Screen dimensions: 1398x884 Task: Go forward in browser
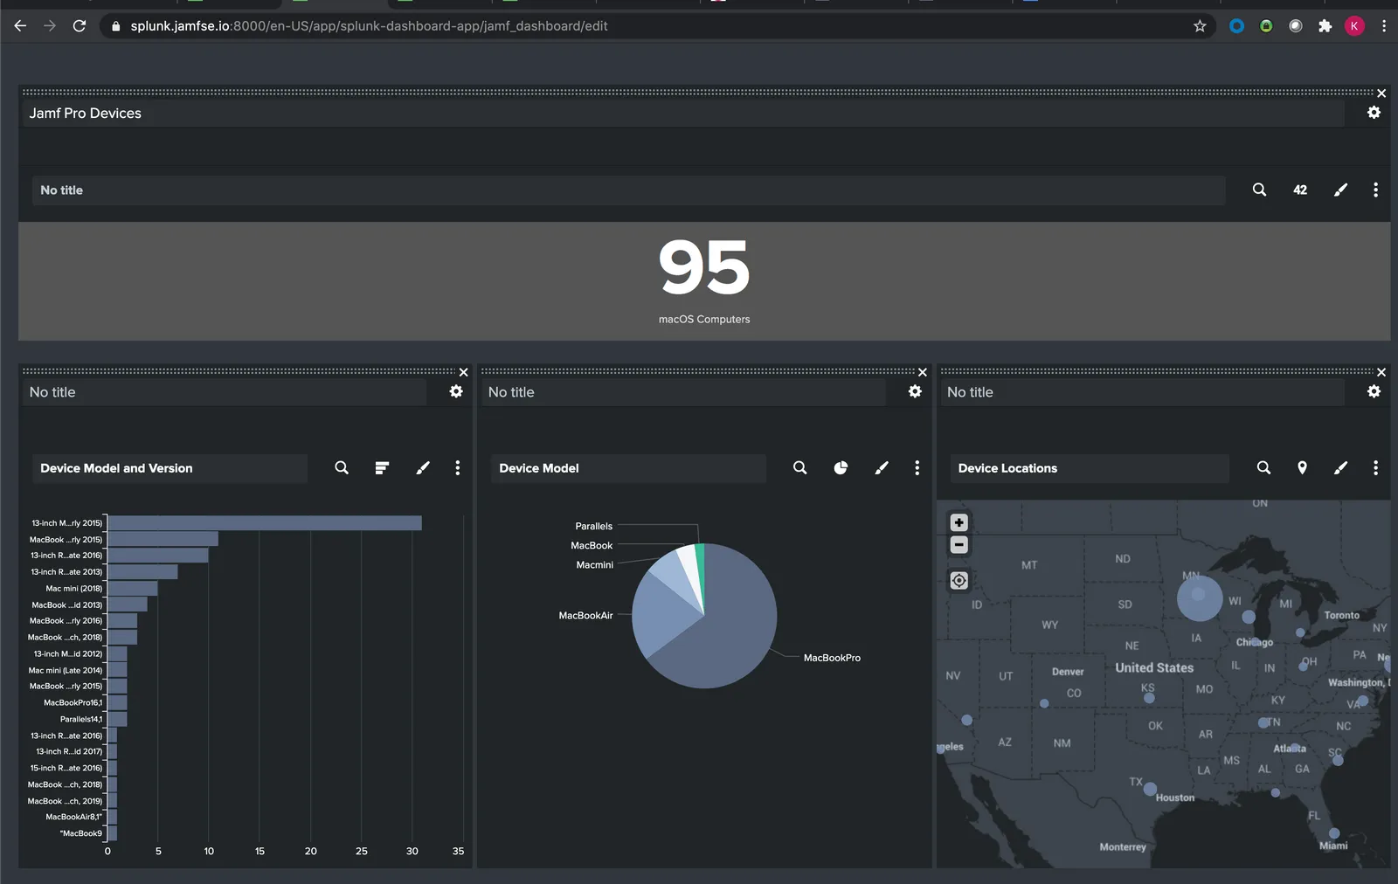coord(50,26)
